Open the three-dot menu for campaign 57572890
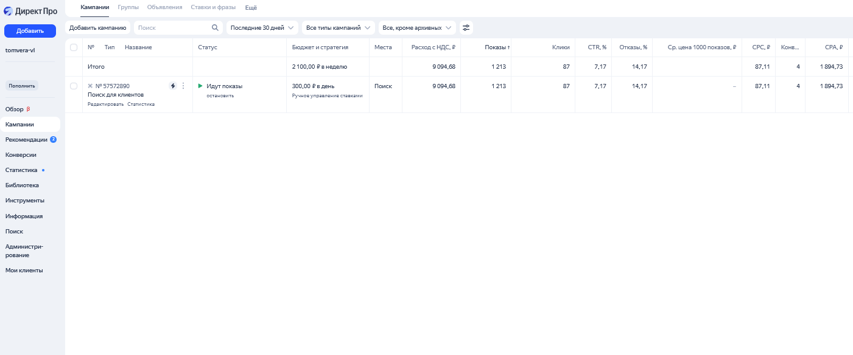This screenshot has width=853, height=355. tap(183, 86)
